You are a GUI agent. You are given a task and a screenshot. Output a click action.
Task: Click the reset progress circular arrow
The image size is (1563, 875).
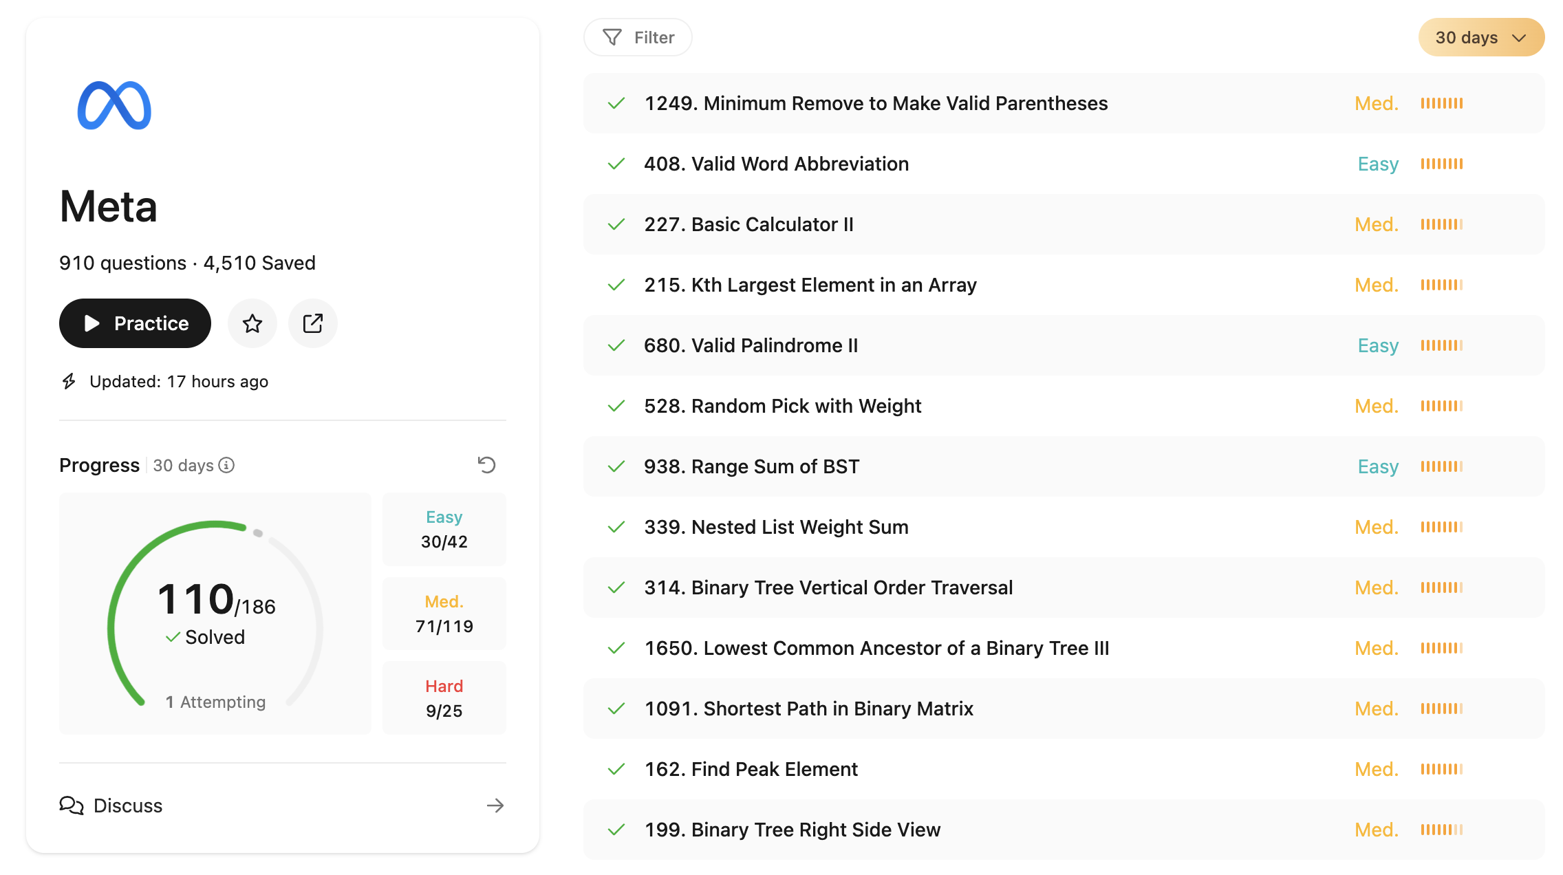(x=487, y=465)
